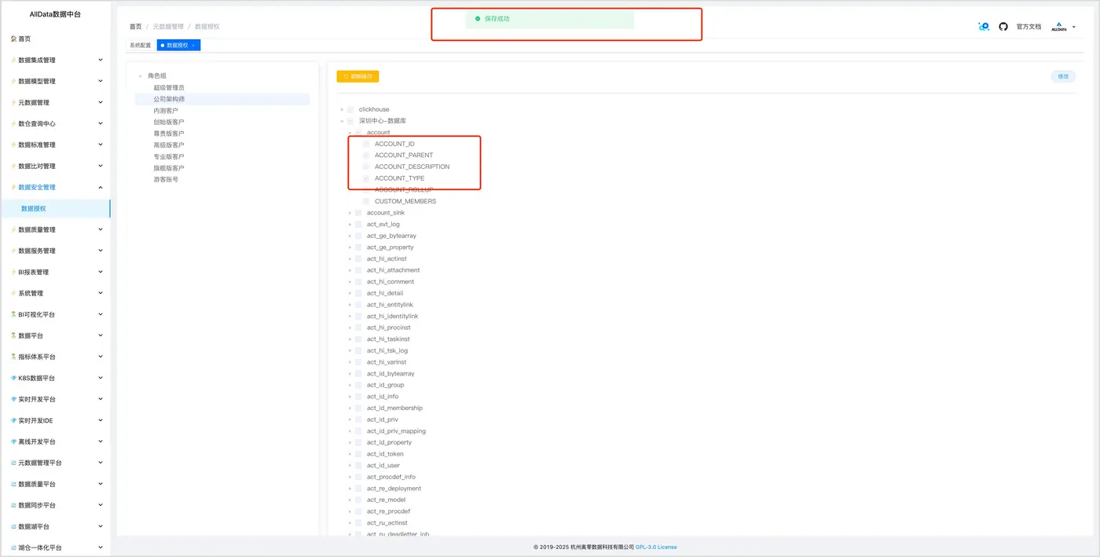Click the lightning icon beside 数据标准管理
Image resolution: width=1100 pixels, height=557 pixels.
coord(13,145)
